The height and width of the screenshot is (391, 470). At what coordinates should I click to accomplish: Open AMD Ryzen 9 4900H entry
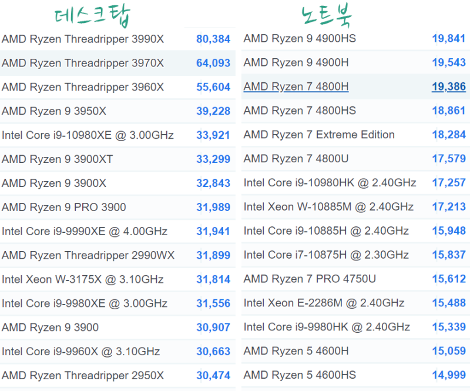click(x=296, y=62)
